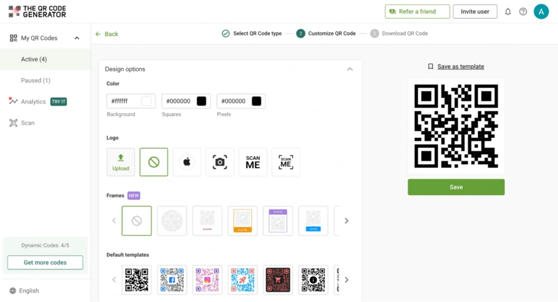
Task: Open the help question mark icon
Action: [x=523, y=12]
